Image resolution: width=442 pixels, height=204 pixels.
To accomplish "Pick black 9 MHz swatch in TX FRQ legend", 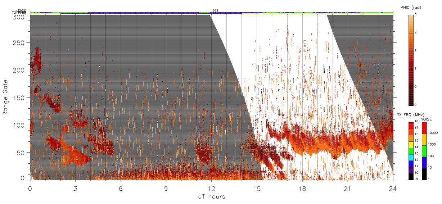I will (411, 177).
